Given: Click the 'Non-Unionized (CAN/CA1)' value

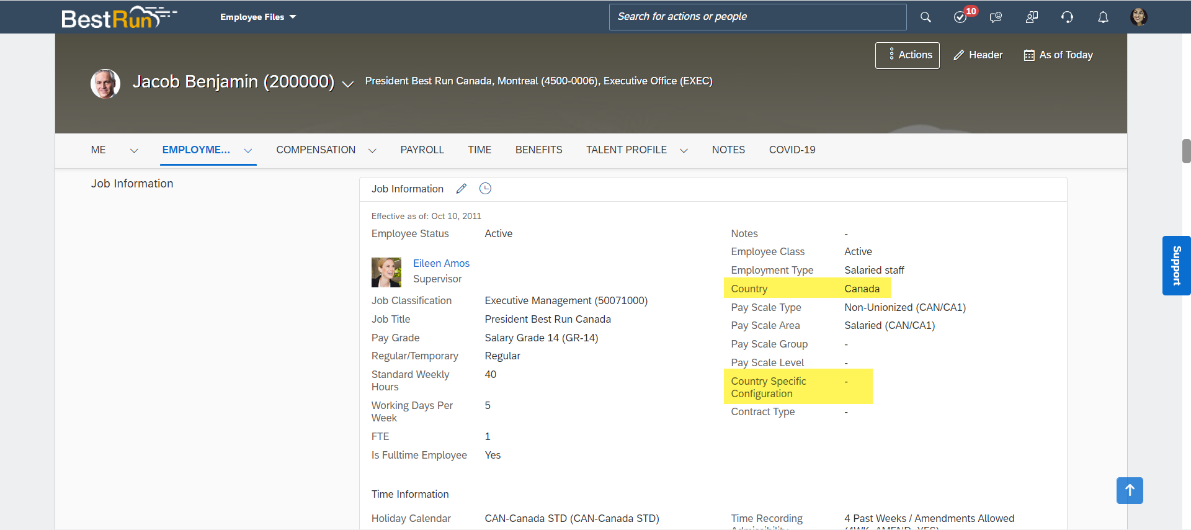Looking at the screenshot, I should pos(905,307).
